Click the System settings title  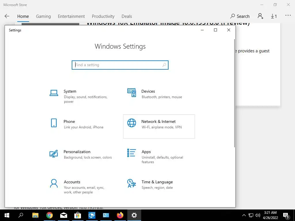point(70,91)
